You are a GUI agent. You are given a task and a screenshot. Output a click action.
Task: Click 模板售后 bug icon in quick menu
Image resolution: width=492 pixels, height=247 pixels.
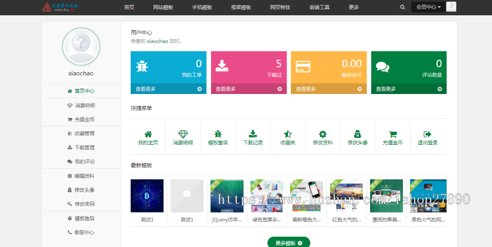pos(218,134)
